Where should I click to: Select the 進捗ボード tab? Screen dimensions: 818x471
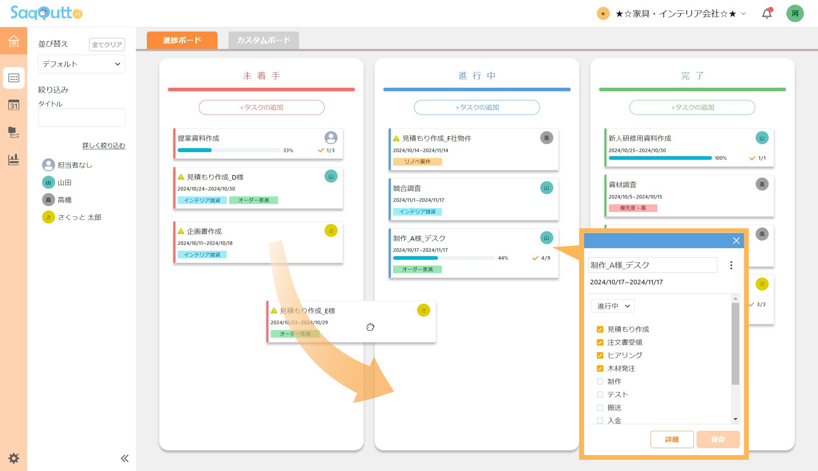pyautogui.click(x=182, y=40)
